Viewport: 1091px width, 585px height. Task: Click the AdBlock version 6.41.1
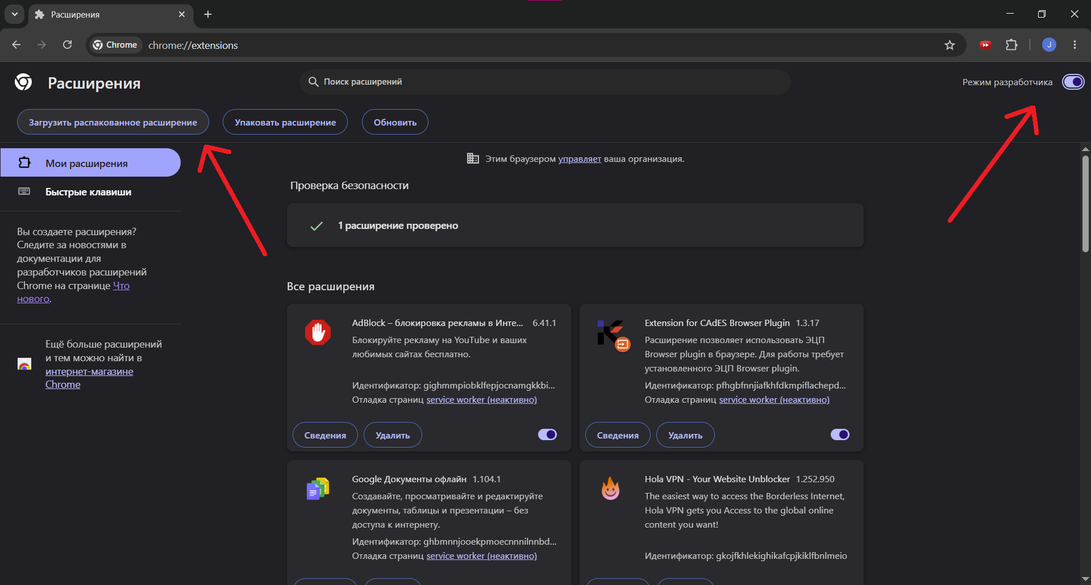point(544,323)
